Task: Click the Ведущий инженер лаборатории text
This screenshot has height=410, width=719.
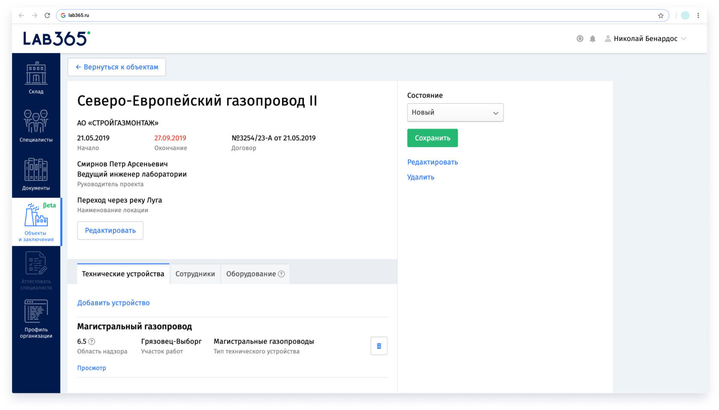Action: 132,175
